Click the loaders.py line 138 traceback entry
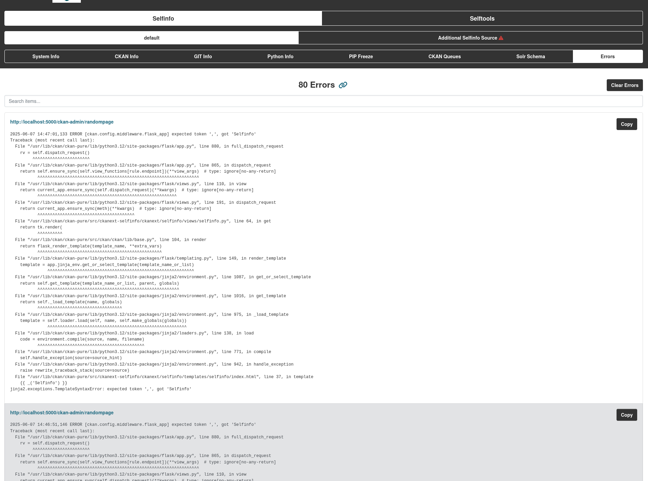This screenshot has height=481, width=648. tap(134, 333)
